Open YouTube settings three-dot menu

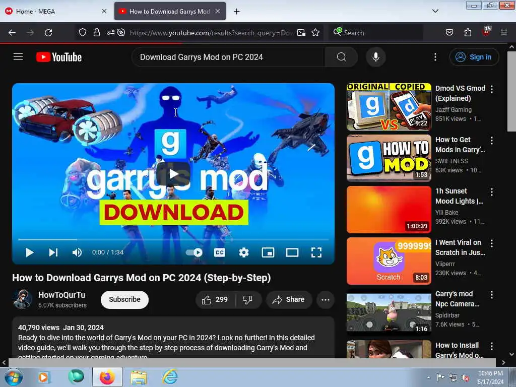click(x=435, y=57)
